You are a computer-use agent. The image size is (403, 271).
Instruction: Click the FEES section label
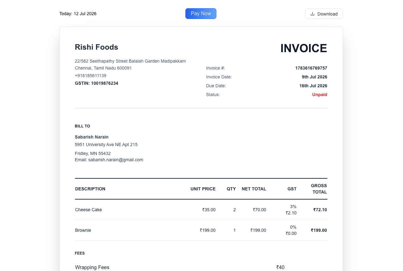click(x=80, y=253)
